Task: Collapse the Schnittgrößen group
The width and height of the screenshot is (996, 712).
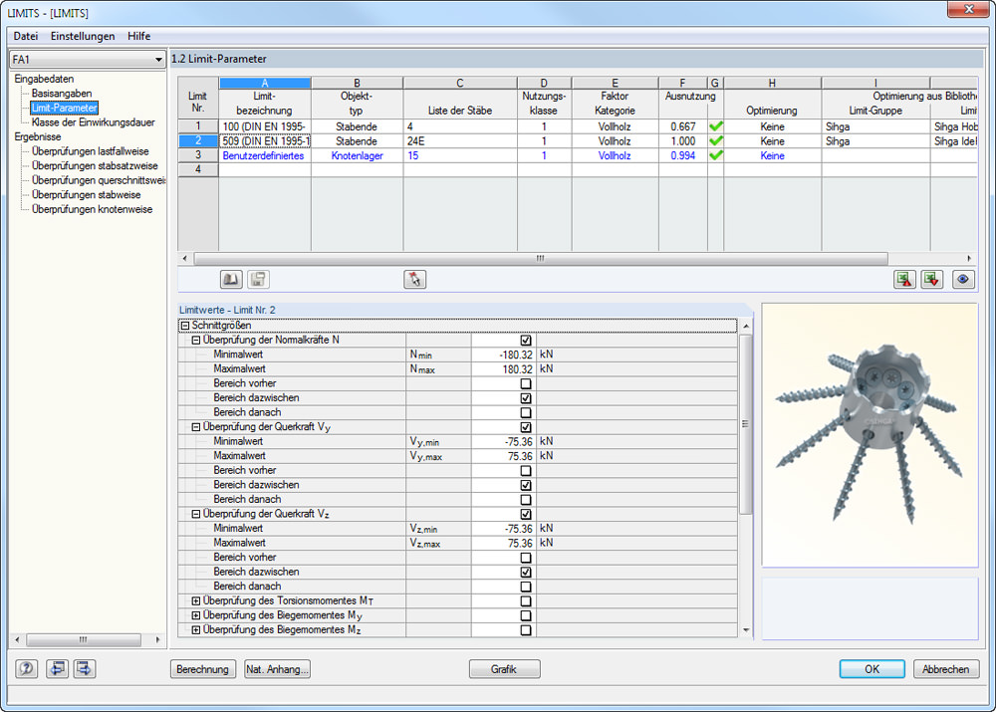Action: [185, 326]
